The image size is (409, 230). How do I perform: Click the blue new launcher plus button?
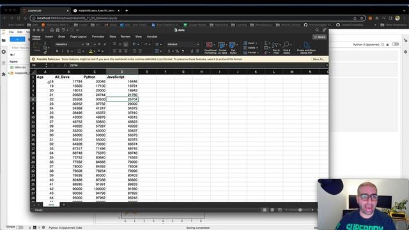[17, 40]
